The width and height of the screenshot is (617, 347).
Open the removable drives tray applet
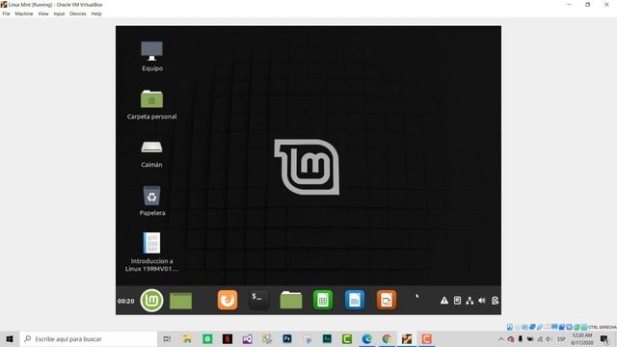coord(457,301)
